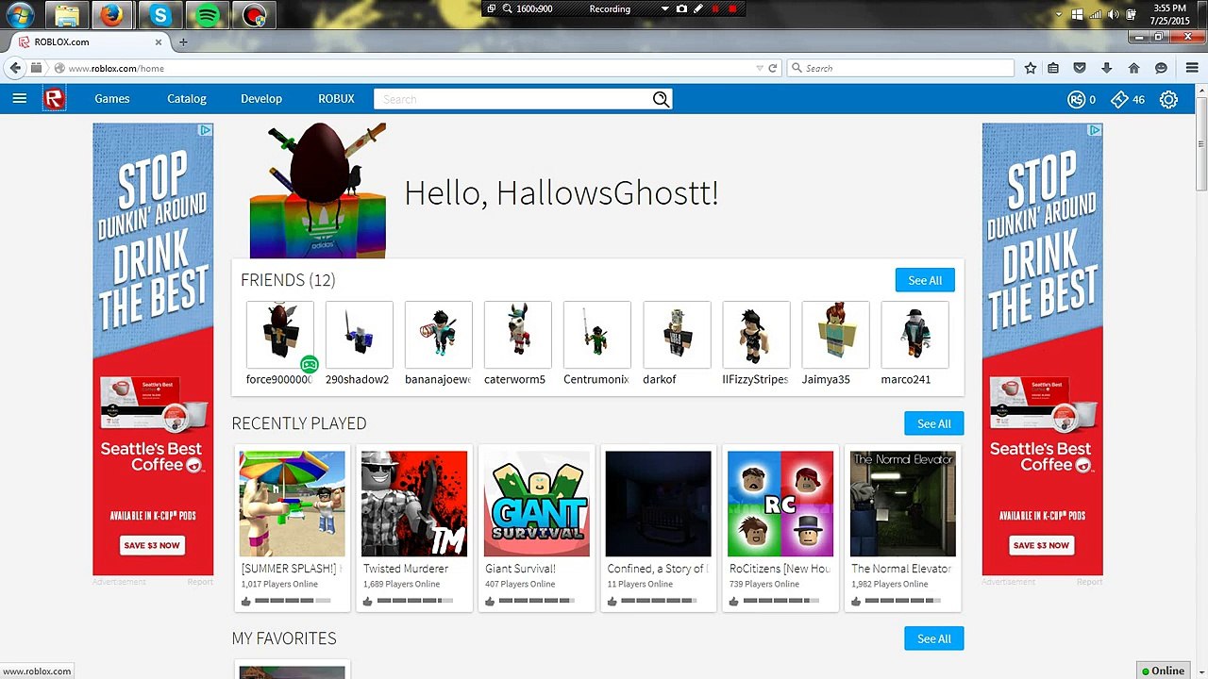Click the HallowsGhostt avatar image
1208x679 pixels.
pos(318,190)
